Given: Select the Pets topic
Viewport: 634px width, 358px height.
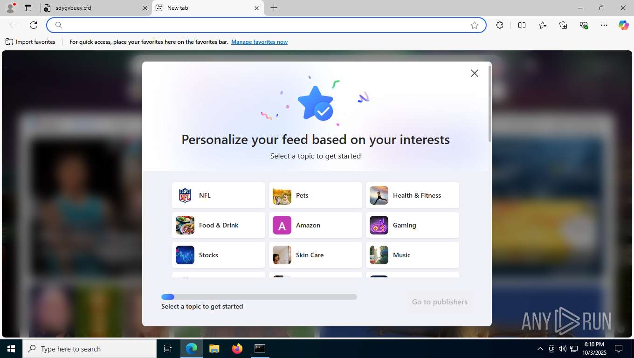Looking at the screenshot, I should click(x=316, y=195).
